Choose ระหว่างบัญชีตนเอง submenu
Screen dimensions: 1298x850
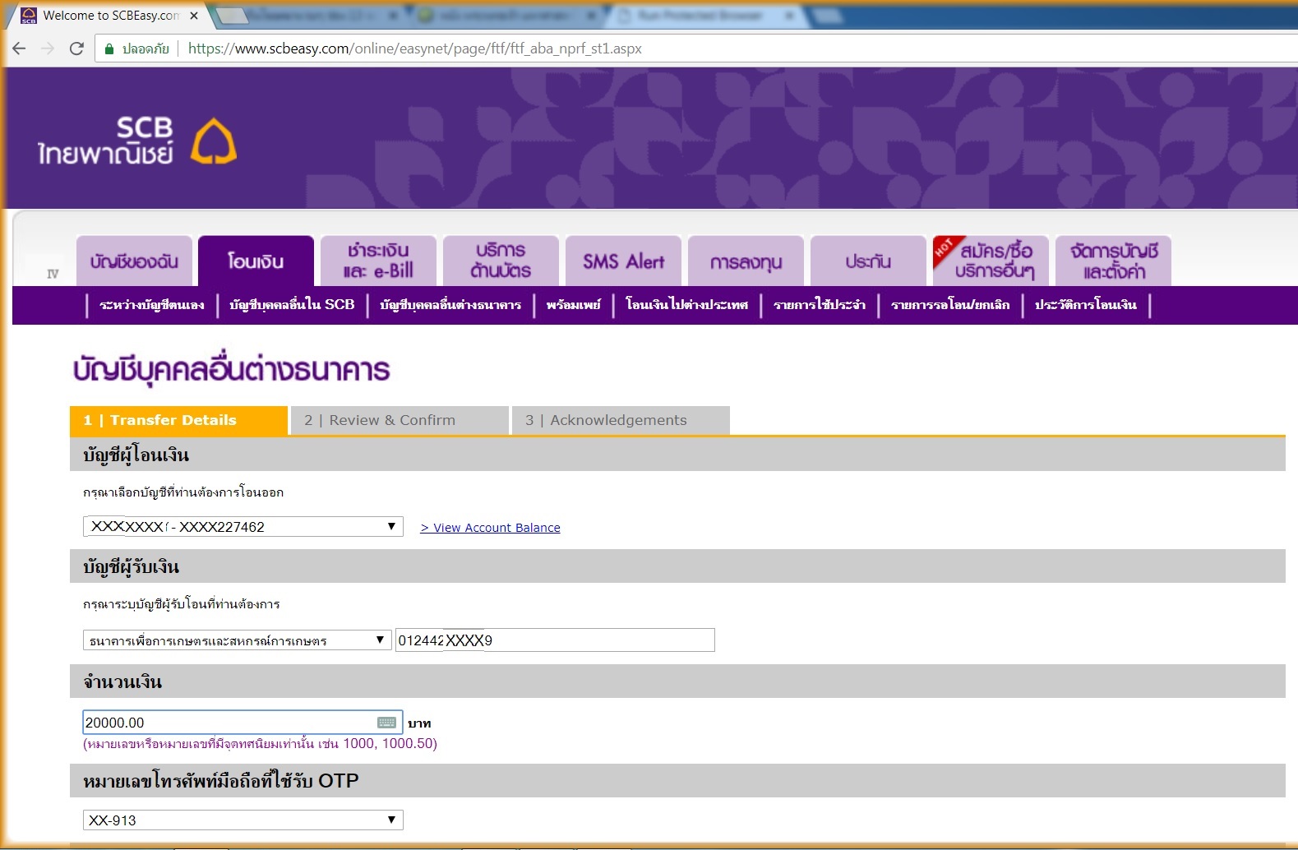click(152, 305)
